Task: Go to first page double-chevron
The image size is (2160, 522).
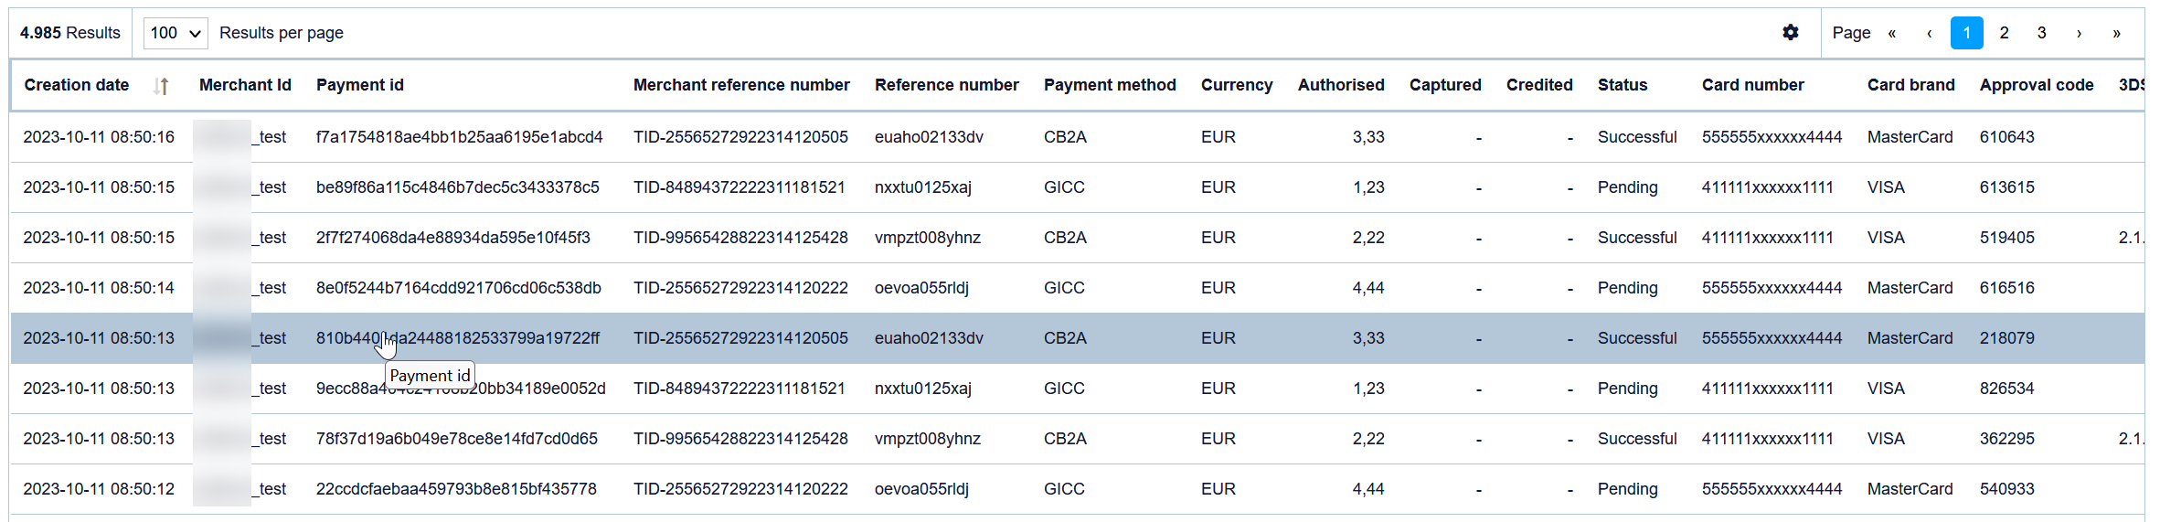Action: pos(1891,33)
